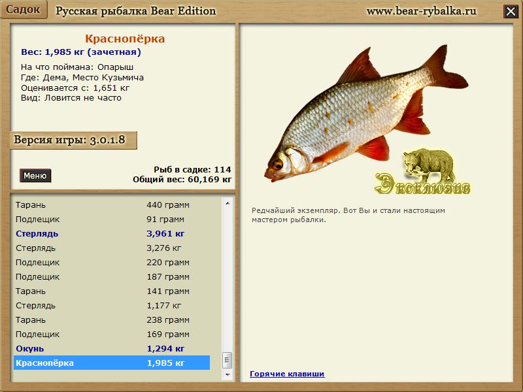Click the Оценивается с: 1,651 кг line
Viewport: 523px width, 392px height.
click(75, 88)
